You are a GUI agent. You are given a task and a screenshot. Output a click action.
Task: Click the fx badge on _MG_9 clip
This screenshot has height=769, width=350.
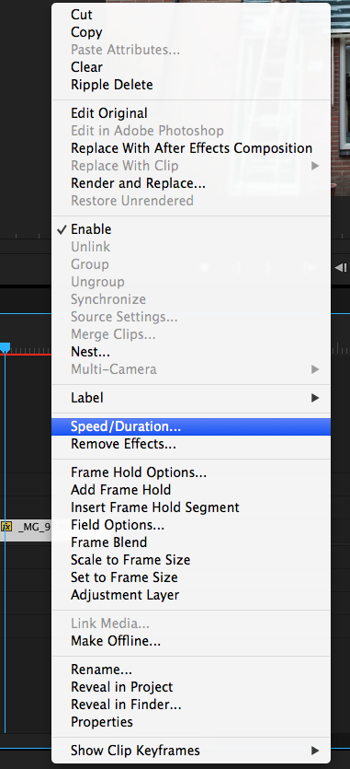6,527
